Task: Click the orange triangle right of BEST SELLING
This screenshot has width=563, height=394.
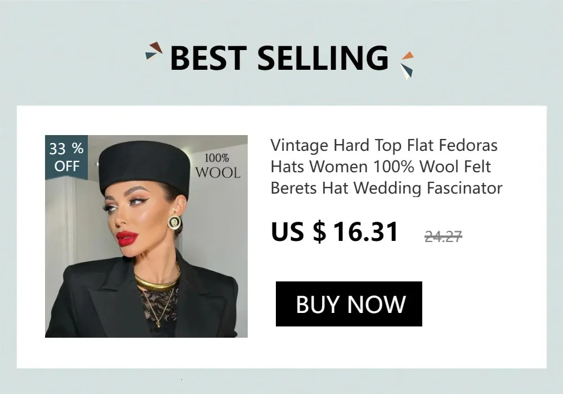Action: point(408,56)
